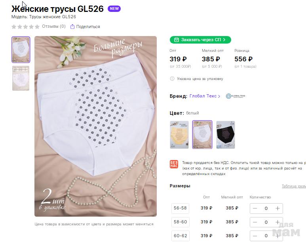Click the share icon next to Поделиться
The image size is (306, 242).
pos(72,27)
